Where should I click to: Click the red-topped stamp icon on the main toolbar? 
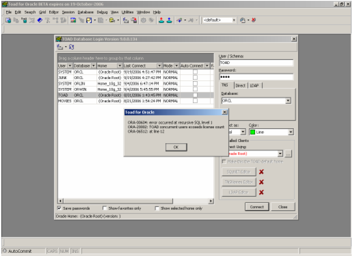click(161, 20)
